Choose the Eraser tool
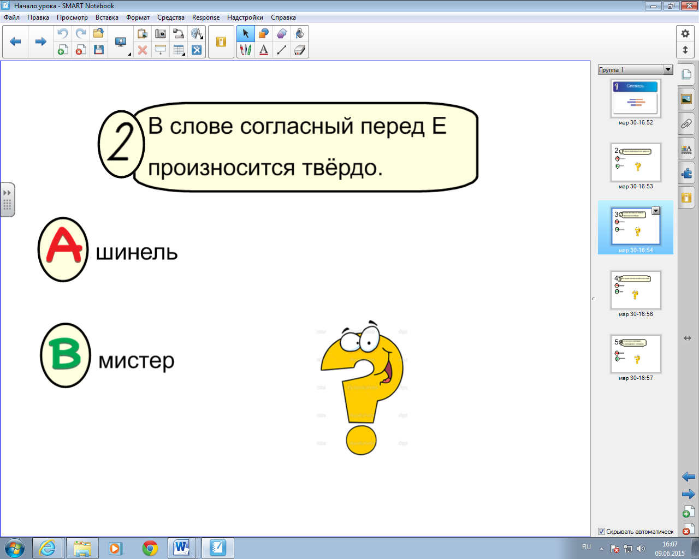Image resolution: width=699 pixels, height=559 pixels. (x=299, y=50)
